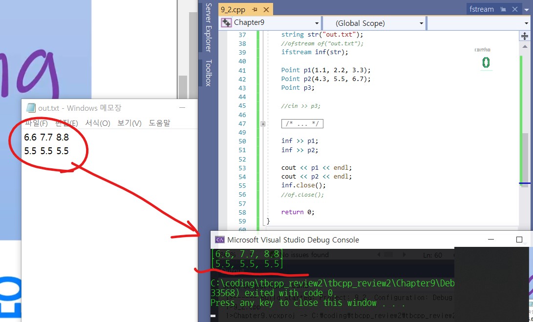Viewport: 533px width, 322px height.
Task: Close the fstream preview tab
Action: pos(515,9)
